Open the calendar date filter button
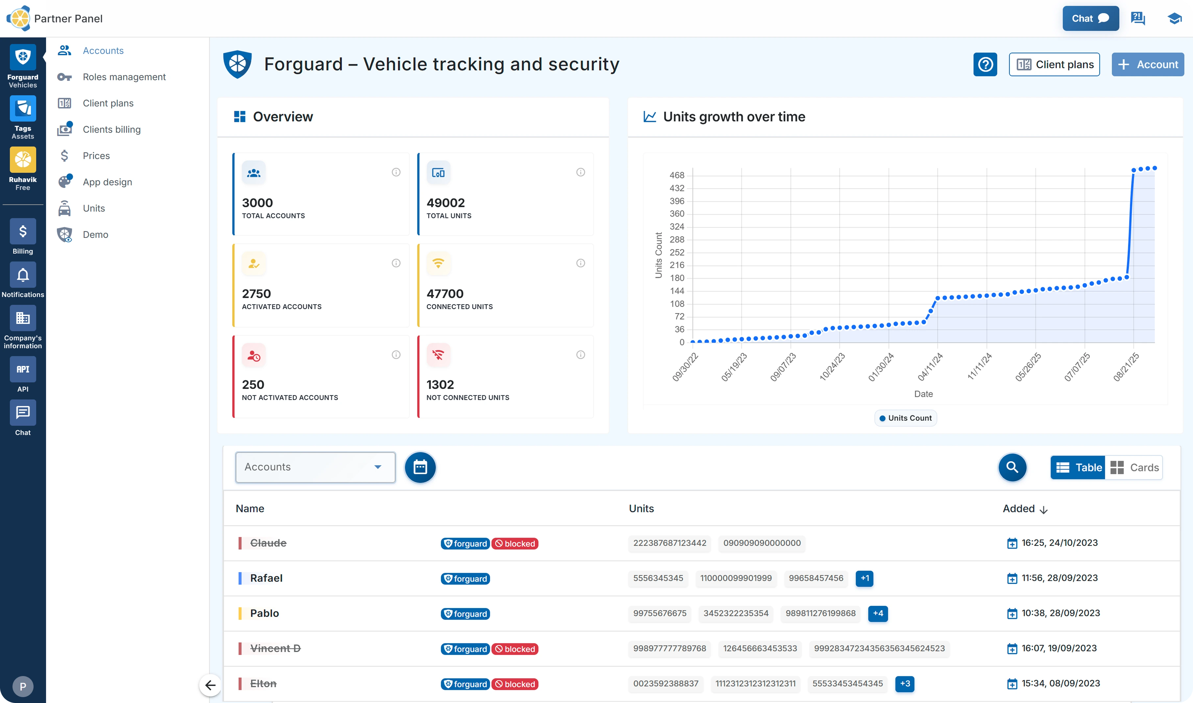The image size is (1193, 703). (x=420, y=467)
